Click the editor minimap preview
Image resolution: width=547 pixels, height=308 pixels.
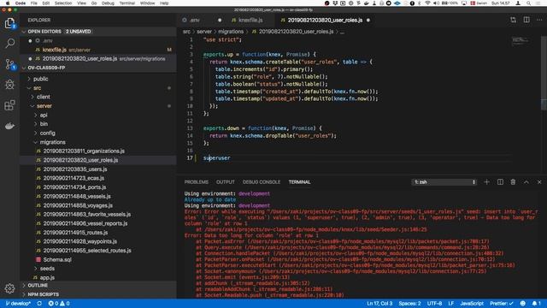(521, 41)
